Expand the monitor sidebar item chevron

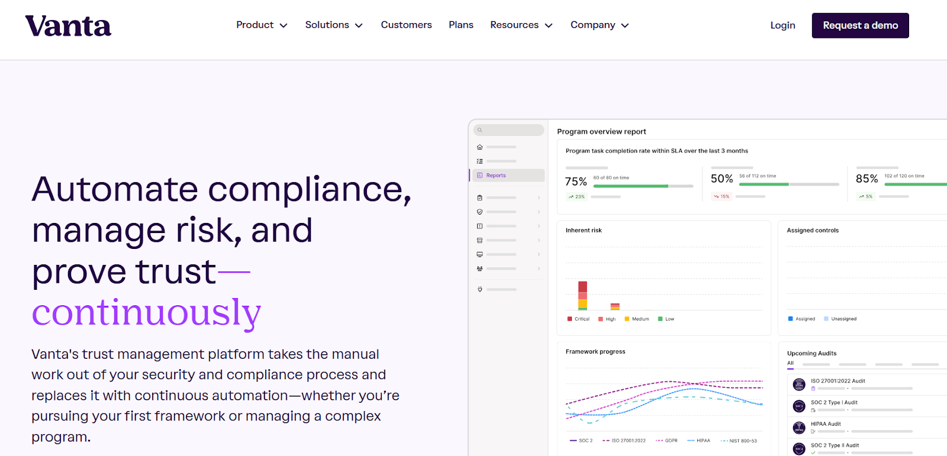[539, 254]
